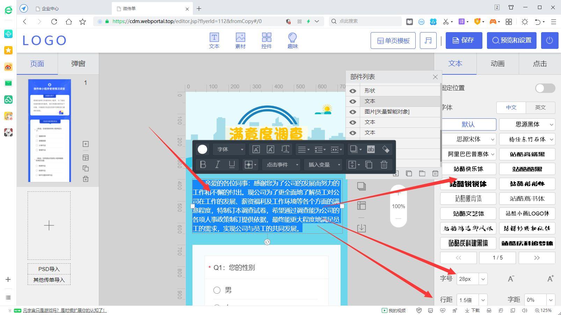Image resolution: width=561 pixels, height=315 pixels.
Task: Open the 字体 dropdown in the text toolbar
Action: 228,149
